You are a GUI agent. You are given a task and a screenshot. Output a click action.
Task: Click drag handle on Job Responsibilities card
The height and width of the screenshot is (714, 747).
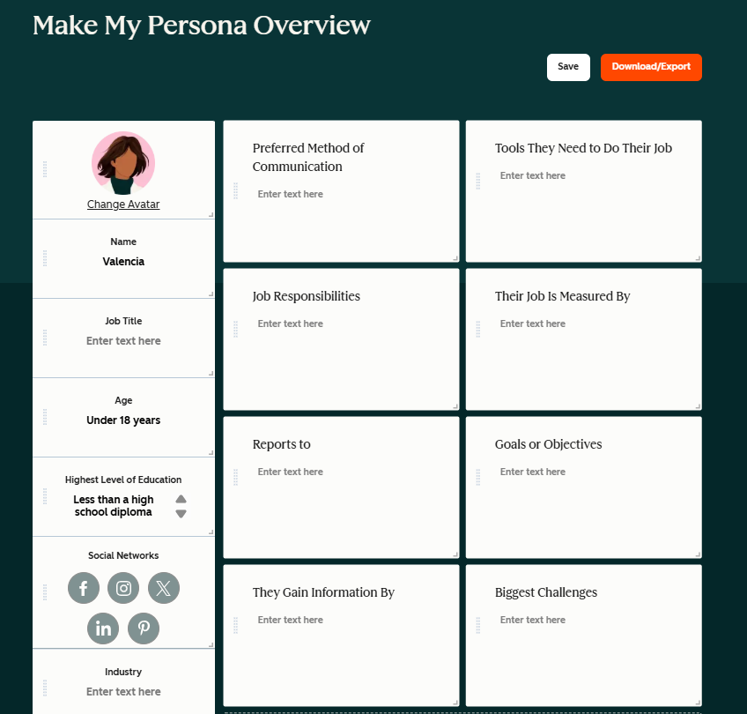(x=236, y=329)
